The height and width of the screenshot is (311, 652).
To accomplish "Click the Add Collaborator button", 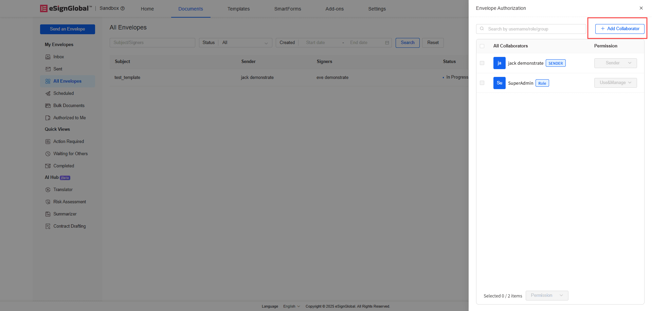I will click(620, 29).
